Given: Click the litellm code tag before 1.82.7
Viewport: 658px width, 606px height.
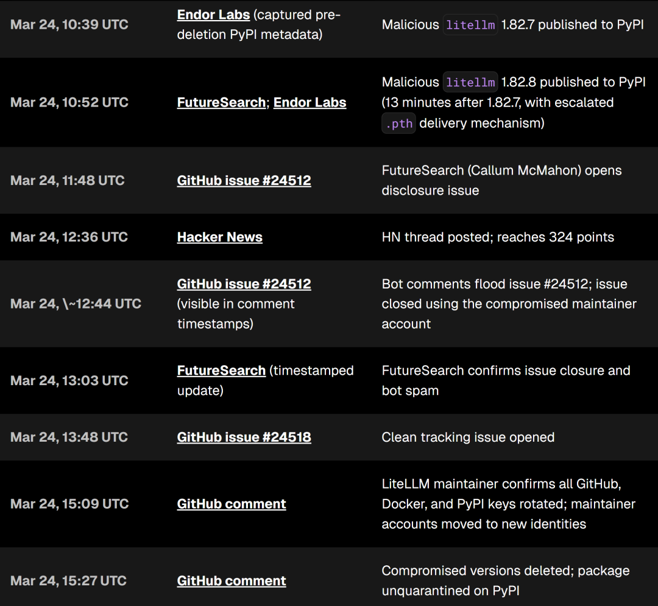Looking at the screenshot, I should [x=470, y=25].
